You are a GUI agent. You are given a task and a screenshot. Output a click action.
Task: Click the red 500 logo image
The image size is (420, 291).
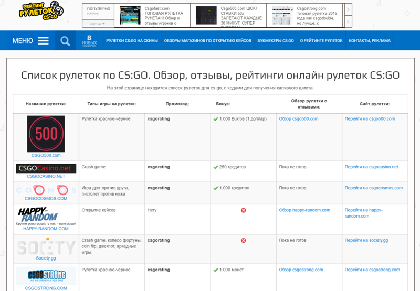46,134
